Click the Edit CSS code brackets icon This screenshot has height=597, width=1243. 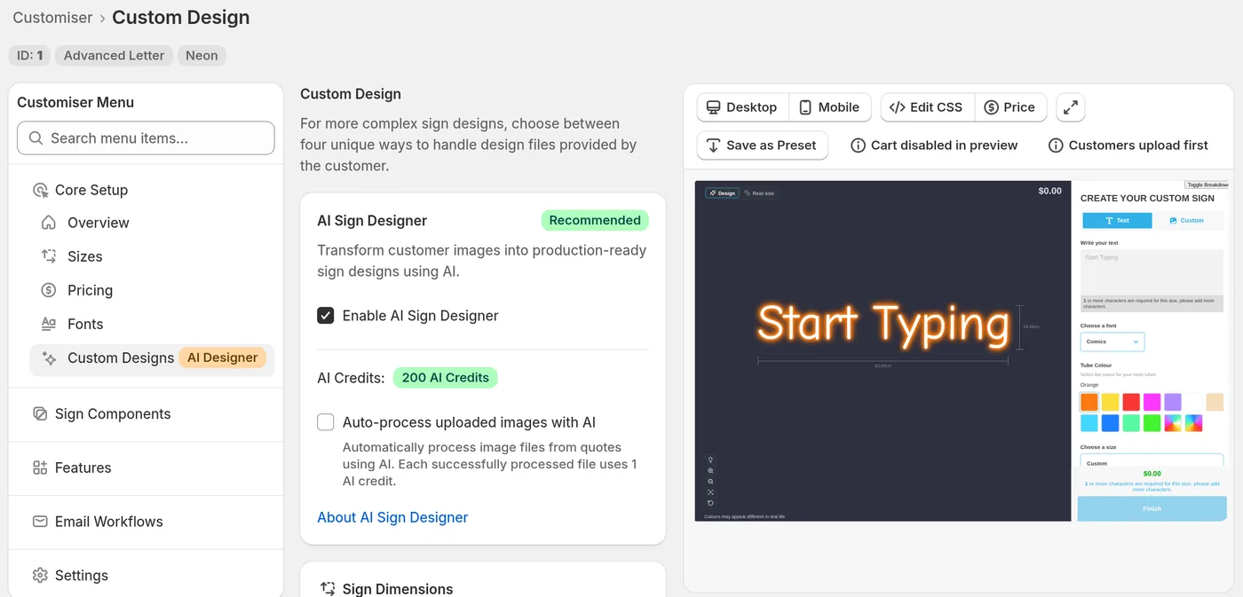(x=897, y=107)
